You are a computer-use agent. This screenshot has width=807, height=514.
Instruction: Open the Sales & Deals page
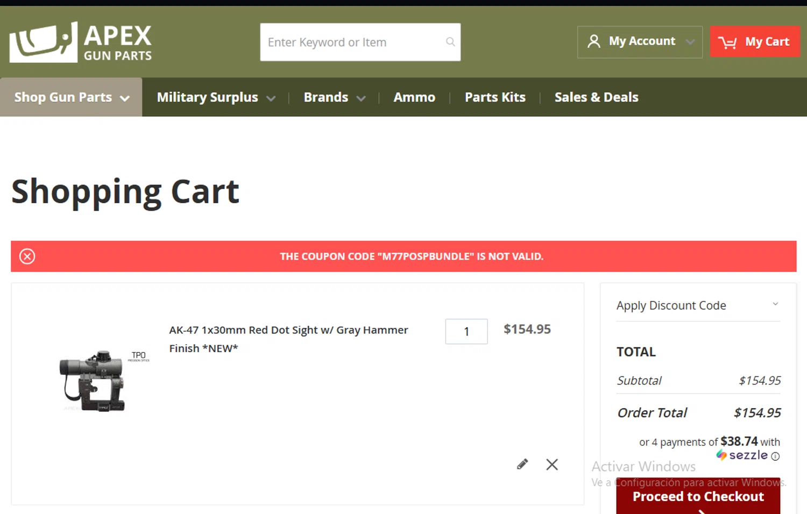(x=596, y=97)
